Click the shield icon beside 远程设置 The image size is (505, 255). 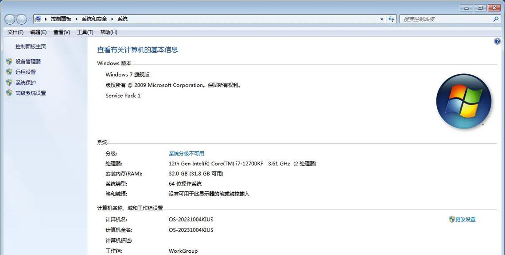point(9,72)
